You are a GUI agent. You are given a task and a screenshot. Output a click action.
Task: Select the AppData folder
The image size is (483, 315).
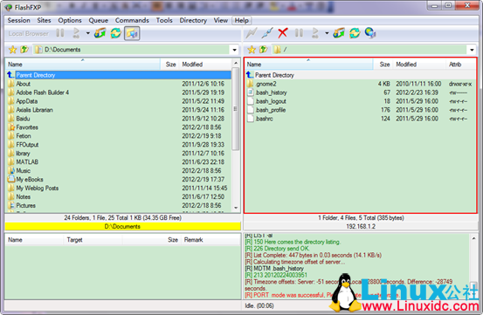click(26, 101)
